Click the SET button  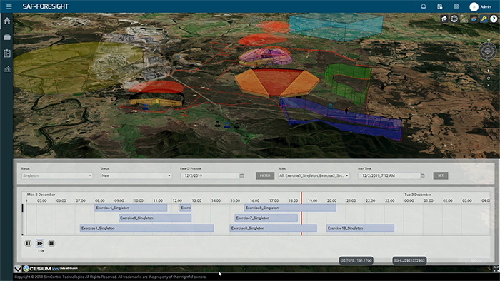(x=441, y=175)
